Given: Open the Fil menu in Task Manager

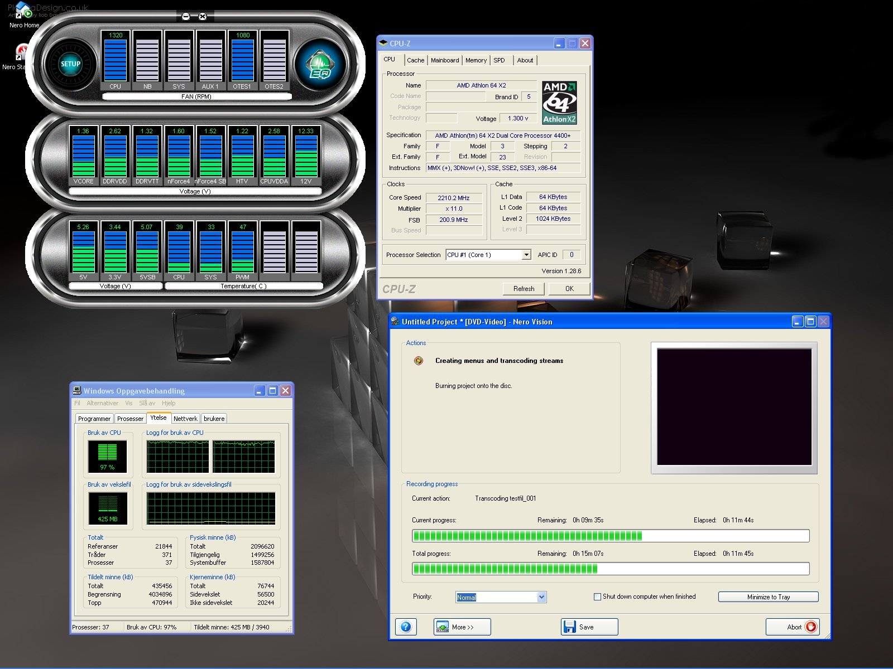Looking at the screenshot, I should point(77,403).
